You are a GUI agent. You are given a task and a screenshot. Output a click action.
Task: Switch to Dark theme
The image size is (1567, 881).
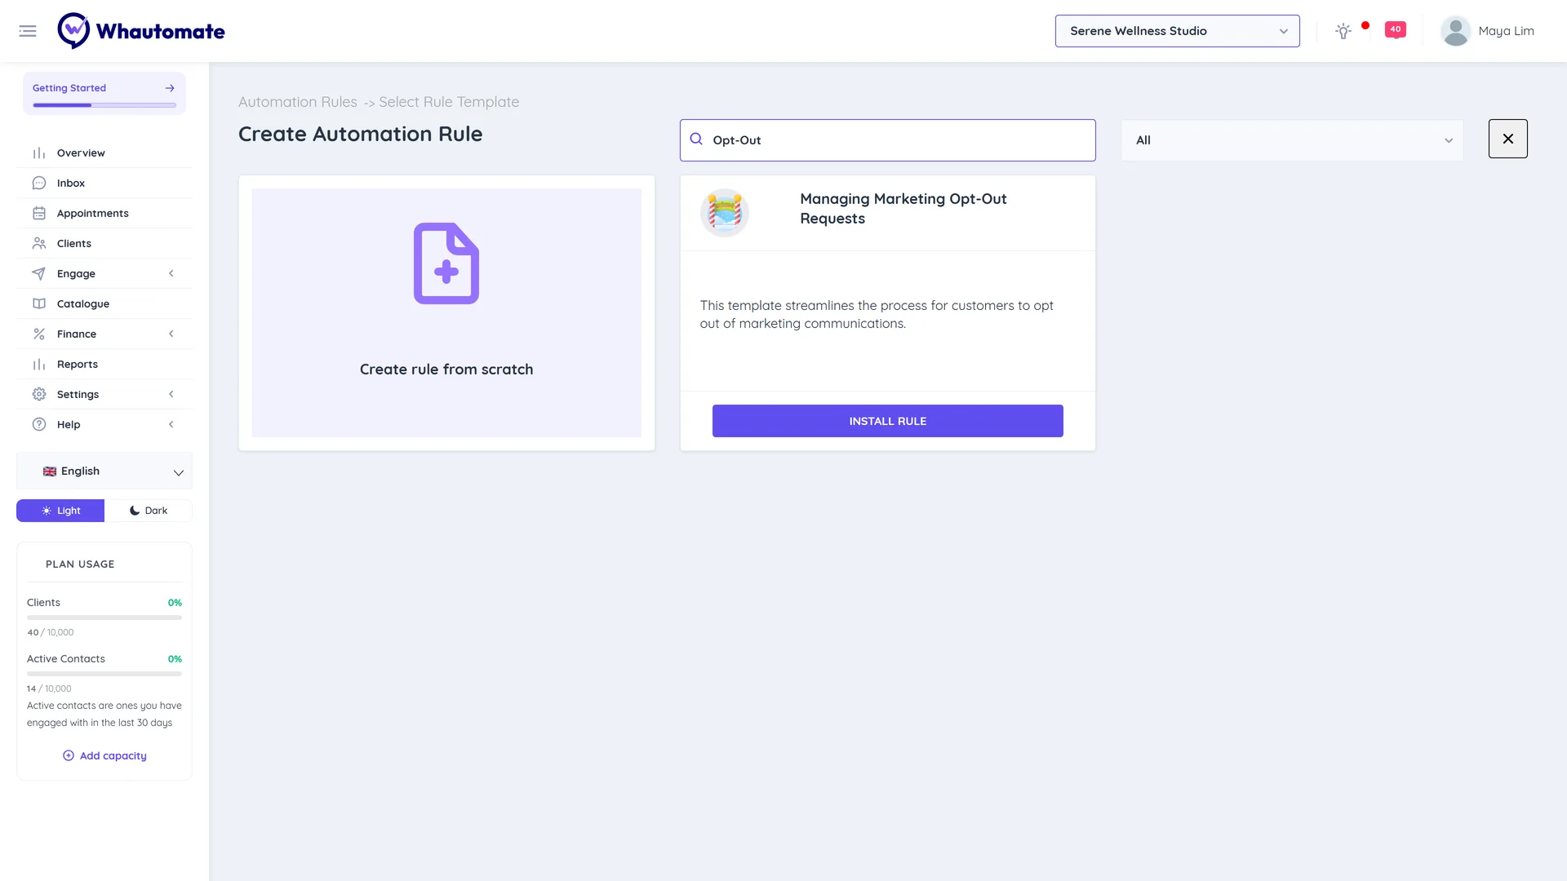click(x=149, y=511)
